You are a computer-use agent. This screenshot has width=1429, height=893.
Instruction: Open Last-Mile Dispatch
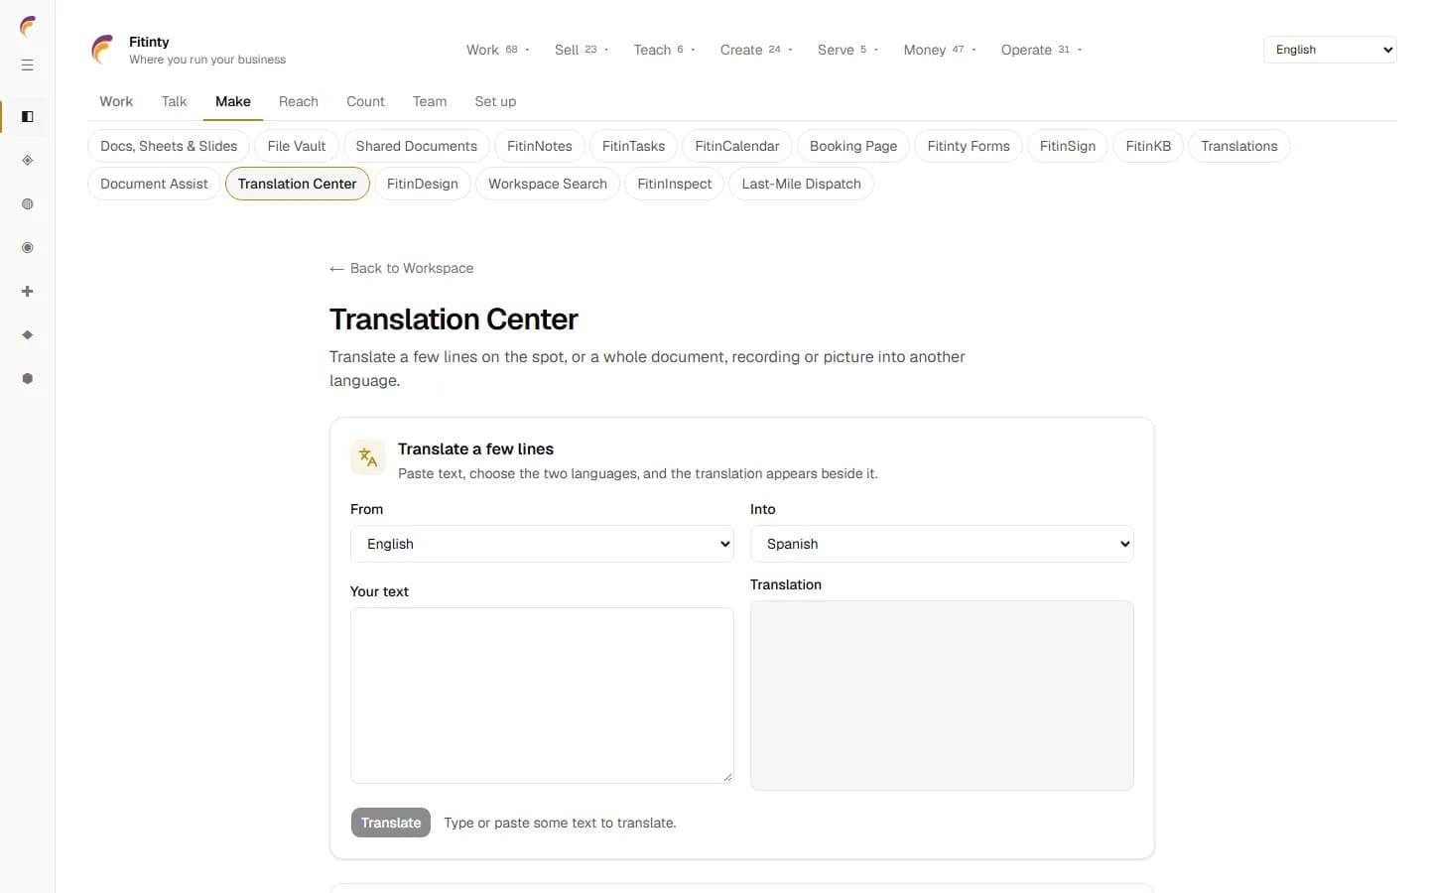[802, 184]
